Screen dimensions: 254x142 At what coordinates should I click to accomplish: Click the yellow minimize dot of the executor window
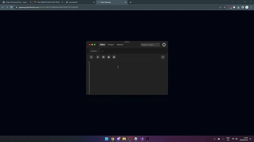tap(92, 45)
